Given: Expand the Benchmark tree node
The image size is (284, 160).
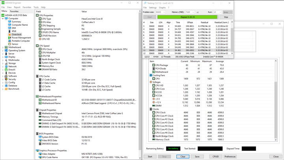Looking at the screenshot, I should coord(3,89).
